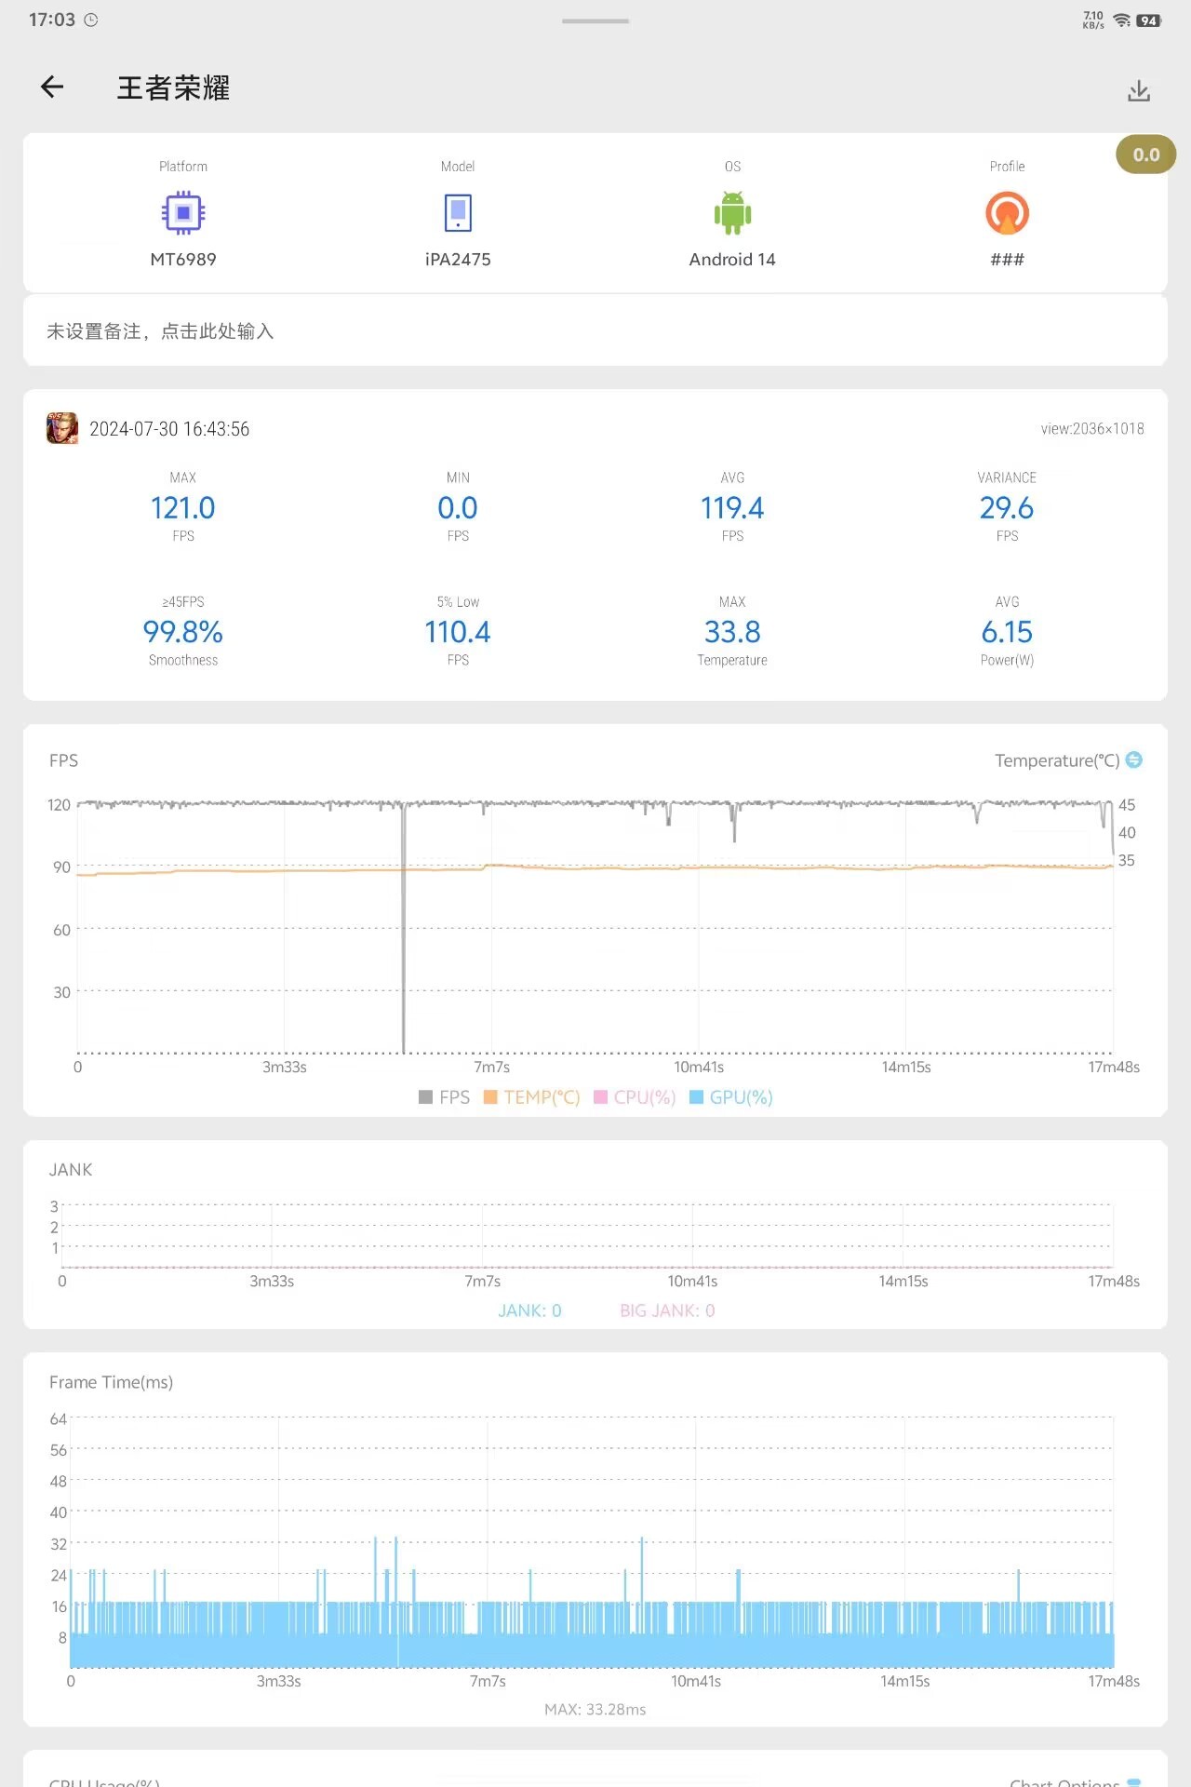Tap the Android 14 robot icon
This screenshot has width=1191, height=1787.
pyautogui.click(x=732, y=213)
